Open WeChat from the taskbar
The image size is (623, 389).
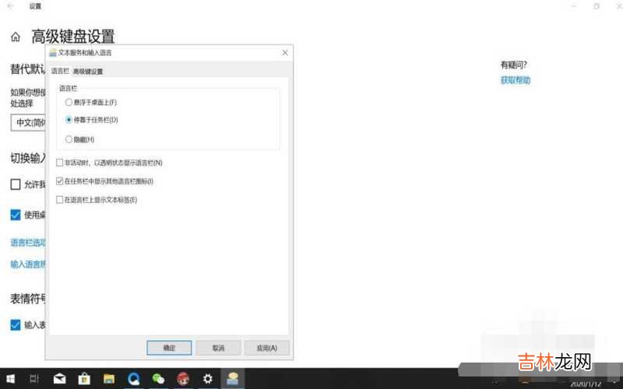coord(158,379)
